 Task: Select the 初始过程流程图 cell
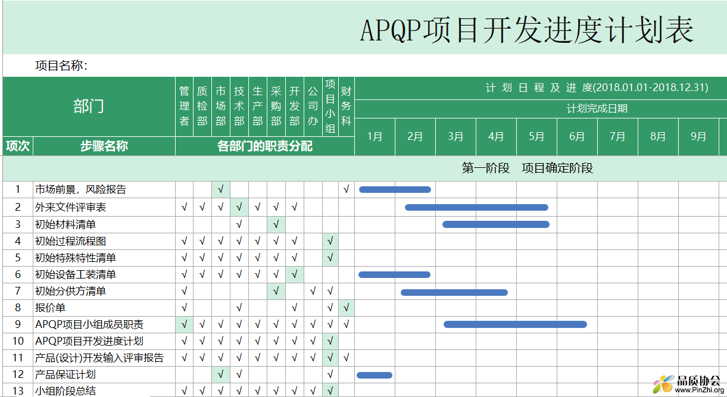(104, 241)
